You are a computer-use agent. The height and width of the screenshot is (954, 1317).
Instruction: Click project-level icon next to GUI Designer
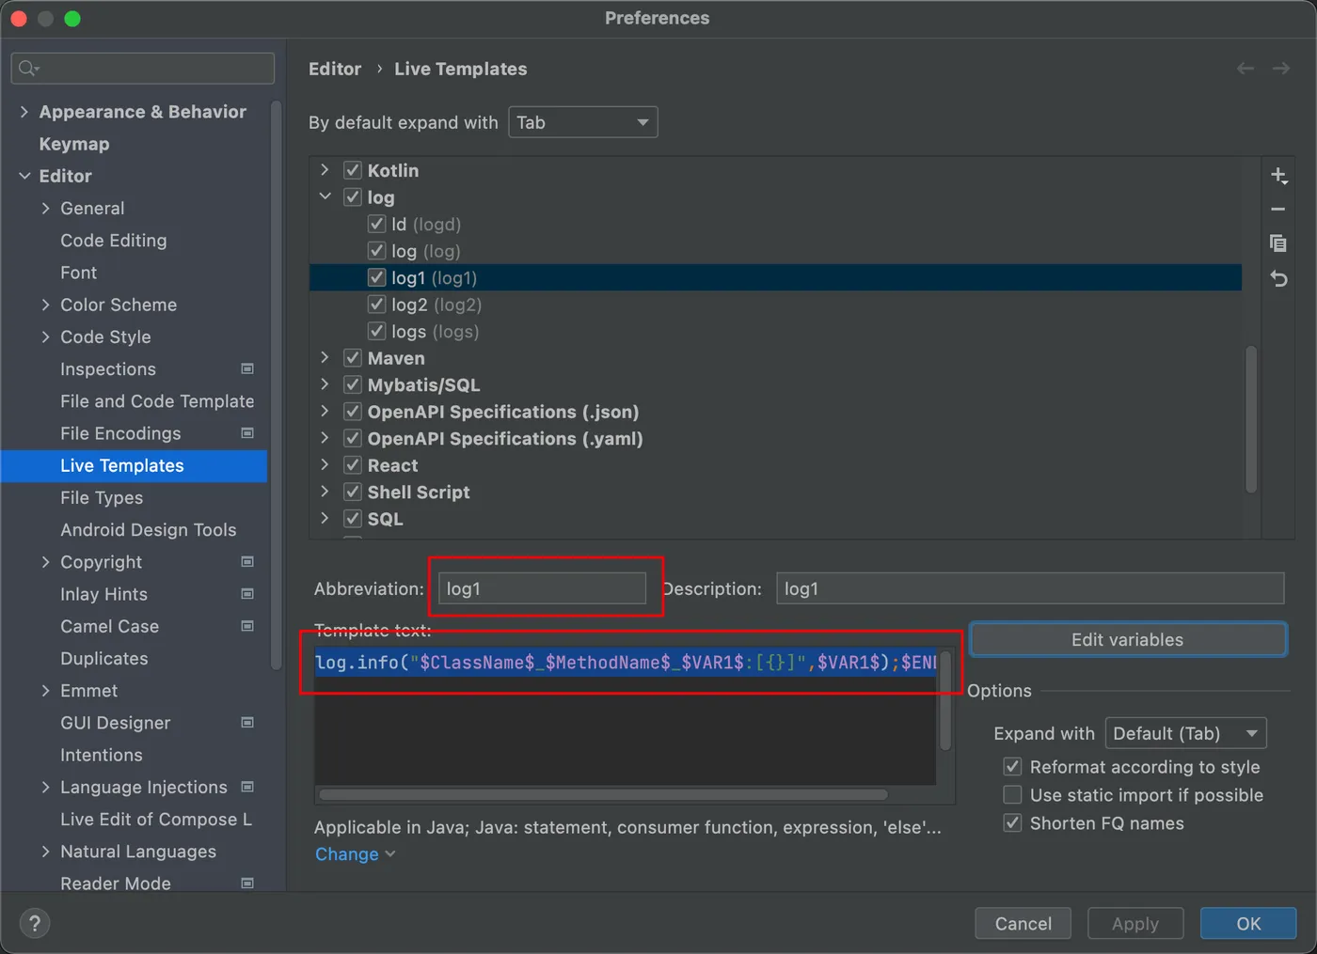(247, 723)
